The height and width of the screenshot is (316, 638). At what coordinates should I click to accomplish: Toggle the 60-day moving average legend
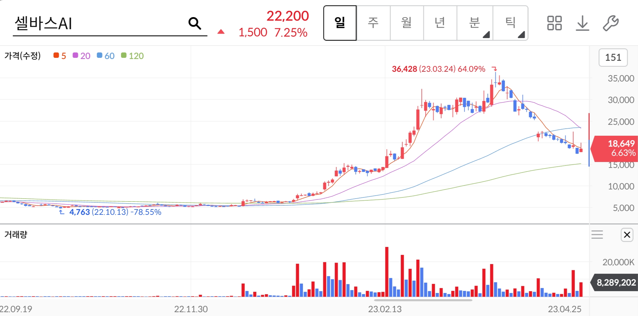point(106,56)
